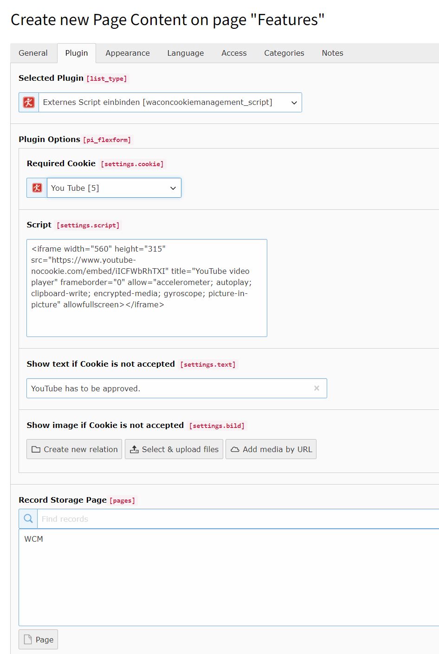
Task: Click the chevron on the Externes Script selector
Action: click(293, 102)
